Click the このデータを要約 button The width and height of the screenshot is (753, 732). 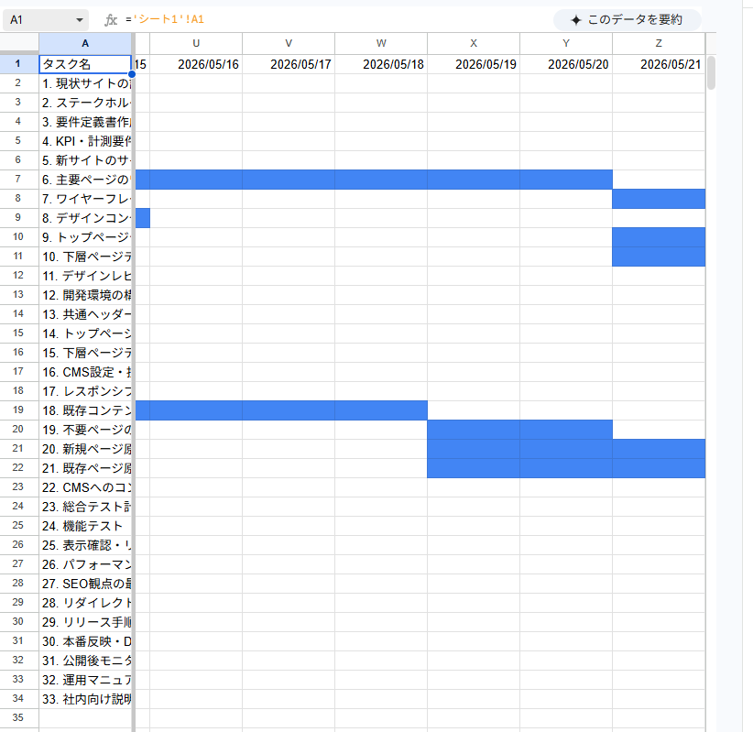click(627, 19)
